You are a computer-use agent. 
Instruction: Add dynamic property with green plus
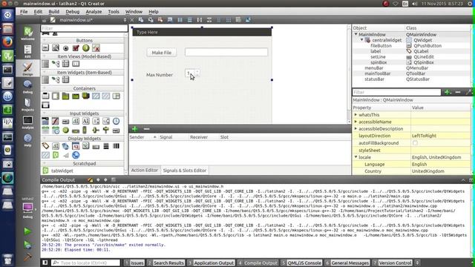pyautogui.click(x=448, y=92)
